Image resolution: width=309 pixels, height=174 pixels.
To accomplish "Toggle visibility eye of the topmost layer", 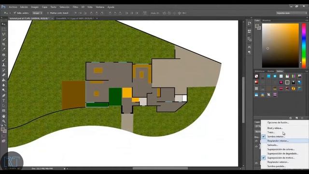I will tap(256, 141).
